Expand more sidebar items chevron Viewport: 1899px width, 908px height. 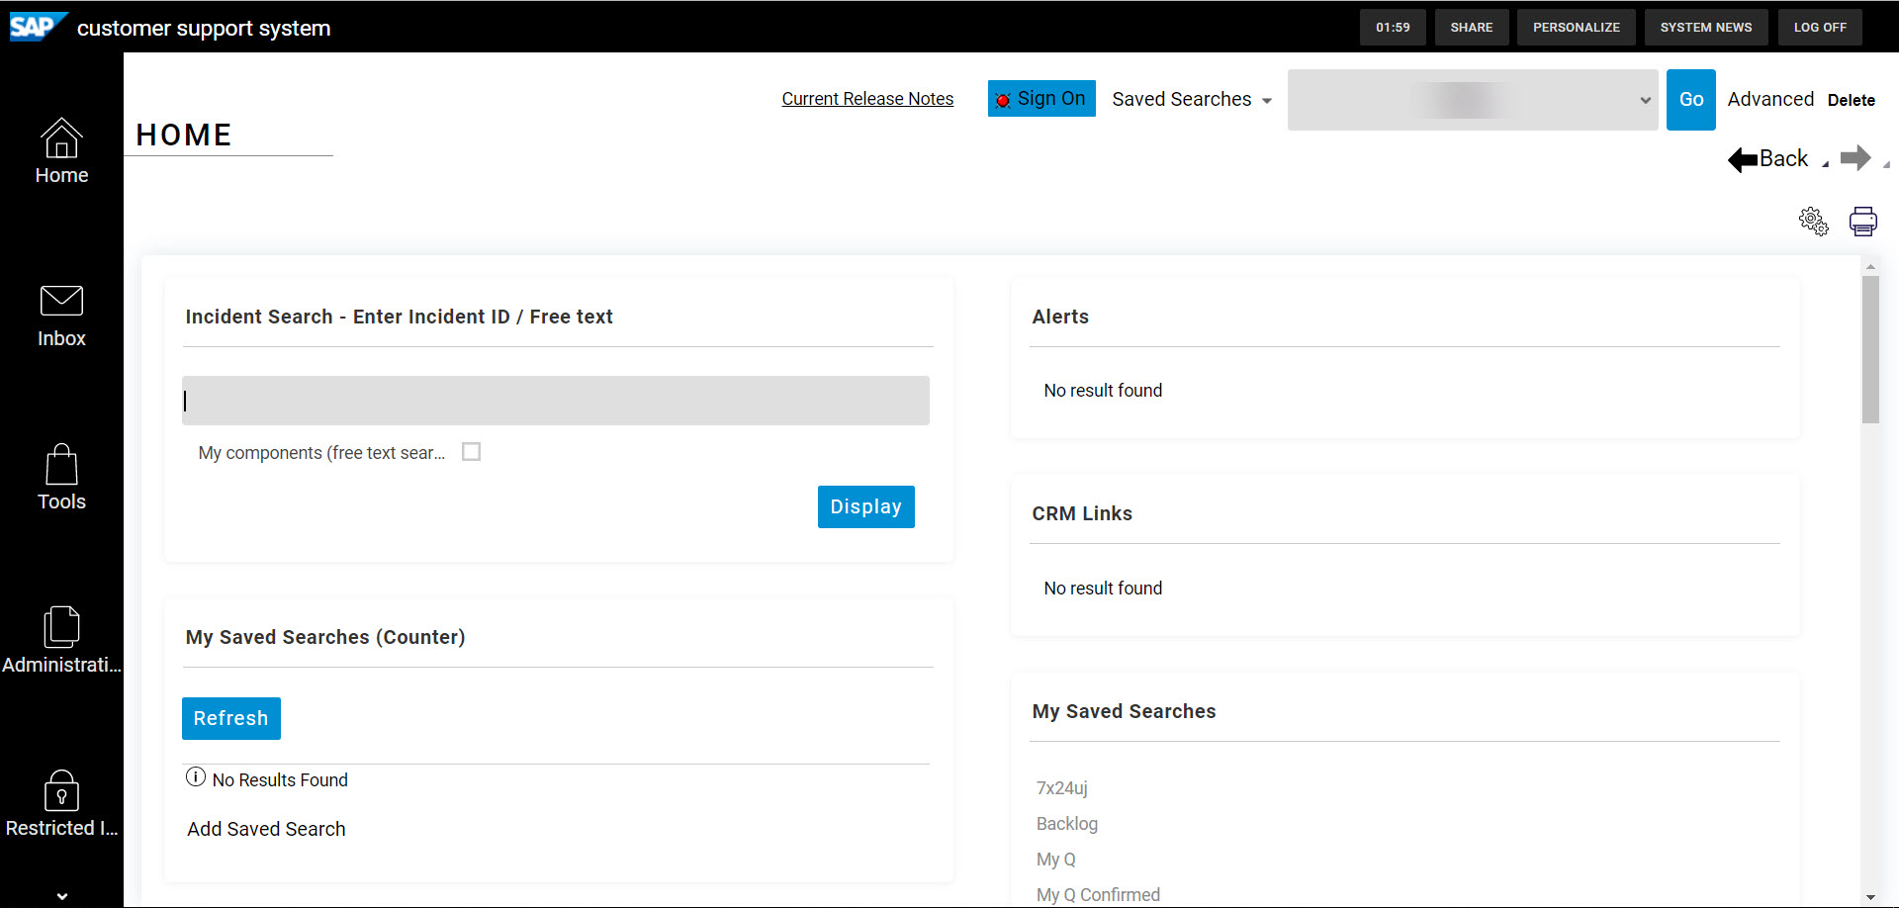tap(62, 896)
